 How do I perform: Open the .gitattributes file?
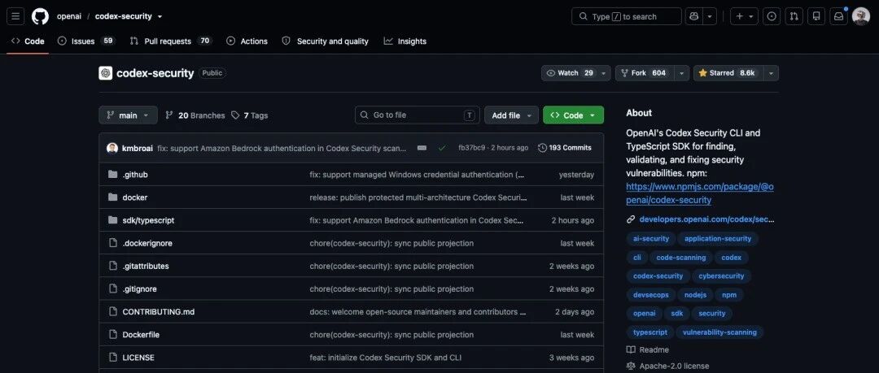[x=146, y=266]
